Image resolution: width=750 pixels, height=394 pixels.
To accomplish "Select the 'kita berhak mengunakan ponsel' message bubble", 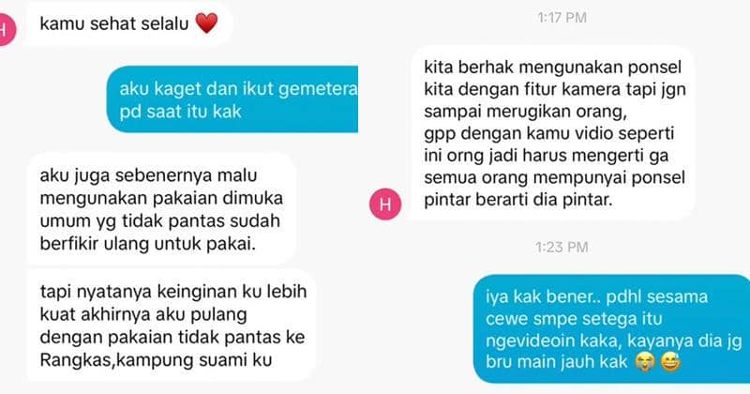I will point(553,133).
